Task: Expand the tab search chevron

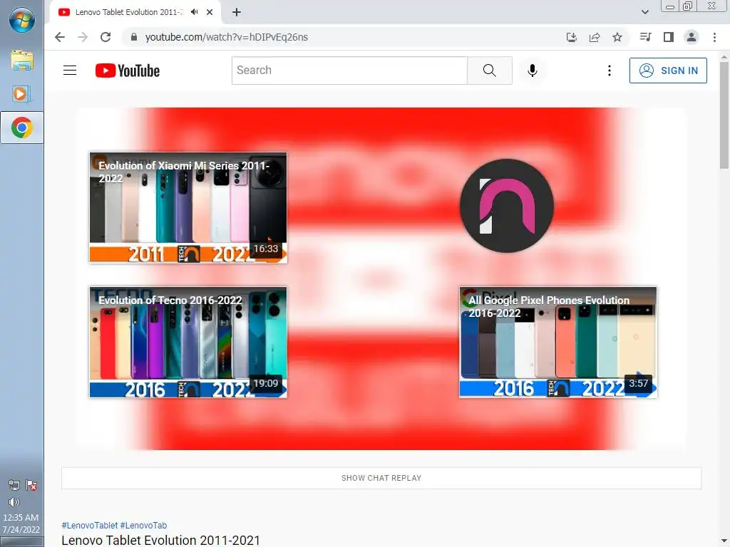Action: coord(644,12)
